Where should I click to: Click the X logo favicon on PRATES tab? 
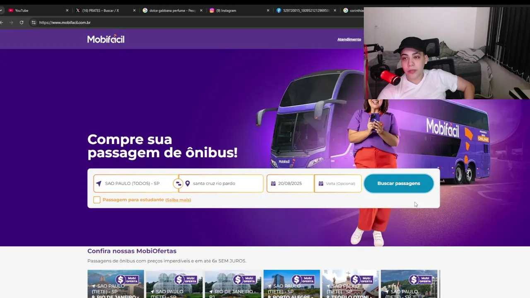pos(78,10)
